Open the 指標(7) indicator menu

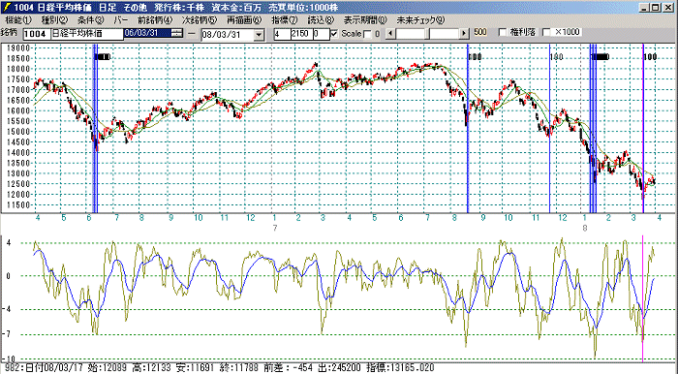click(285, 20)
